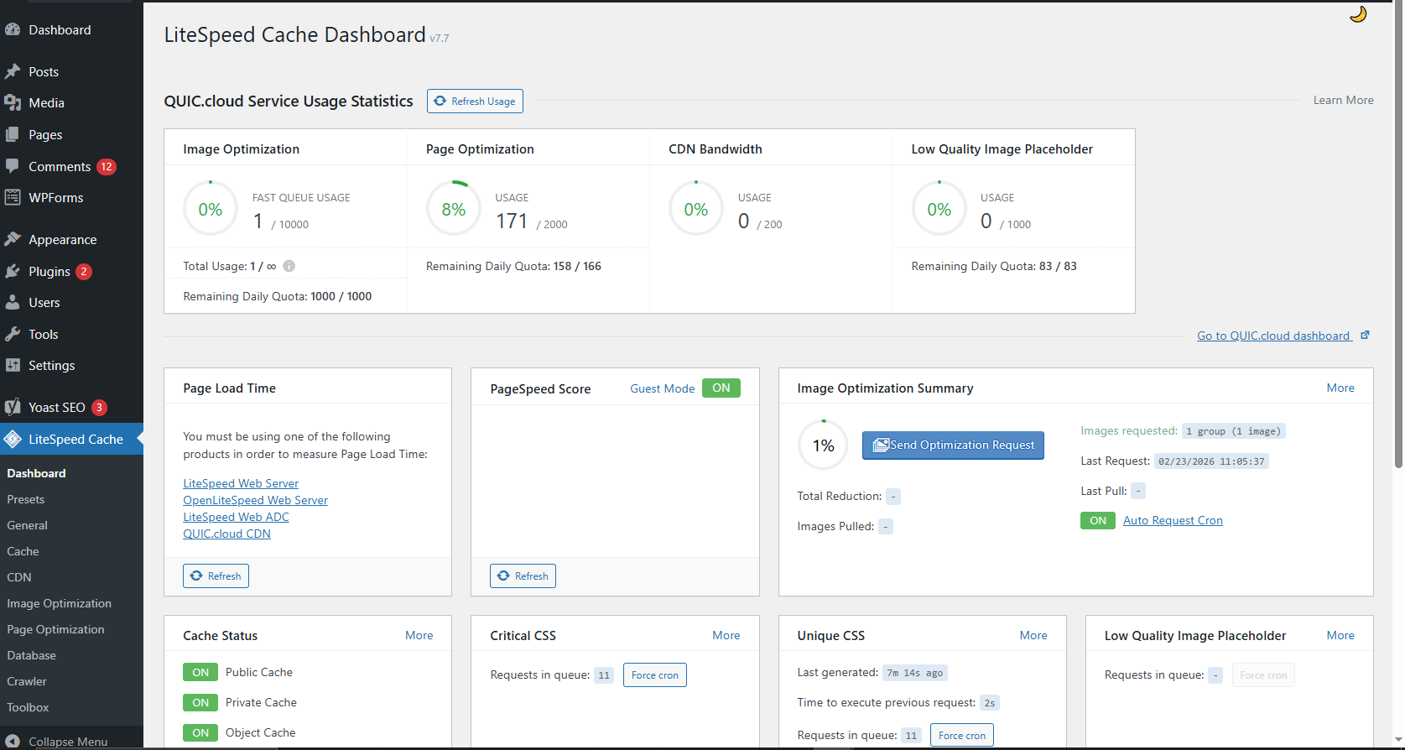Open the LiteSpeed Web ADC link
This screenshot has height=750, width=1405.
236,517
